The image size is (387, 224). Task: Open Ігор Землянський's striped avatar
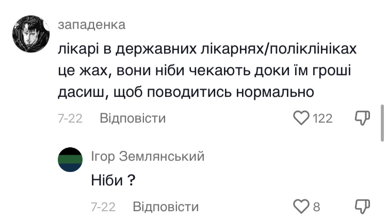pos(70,160)
